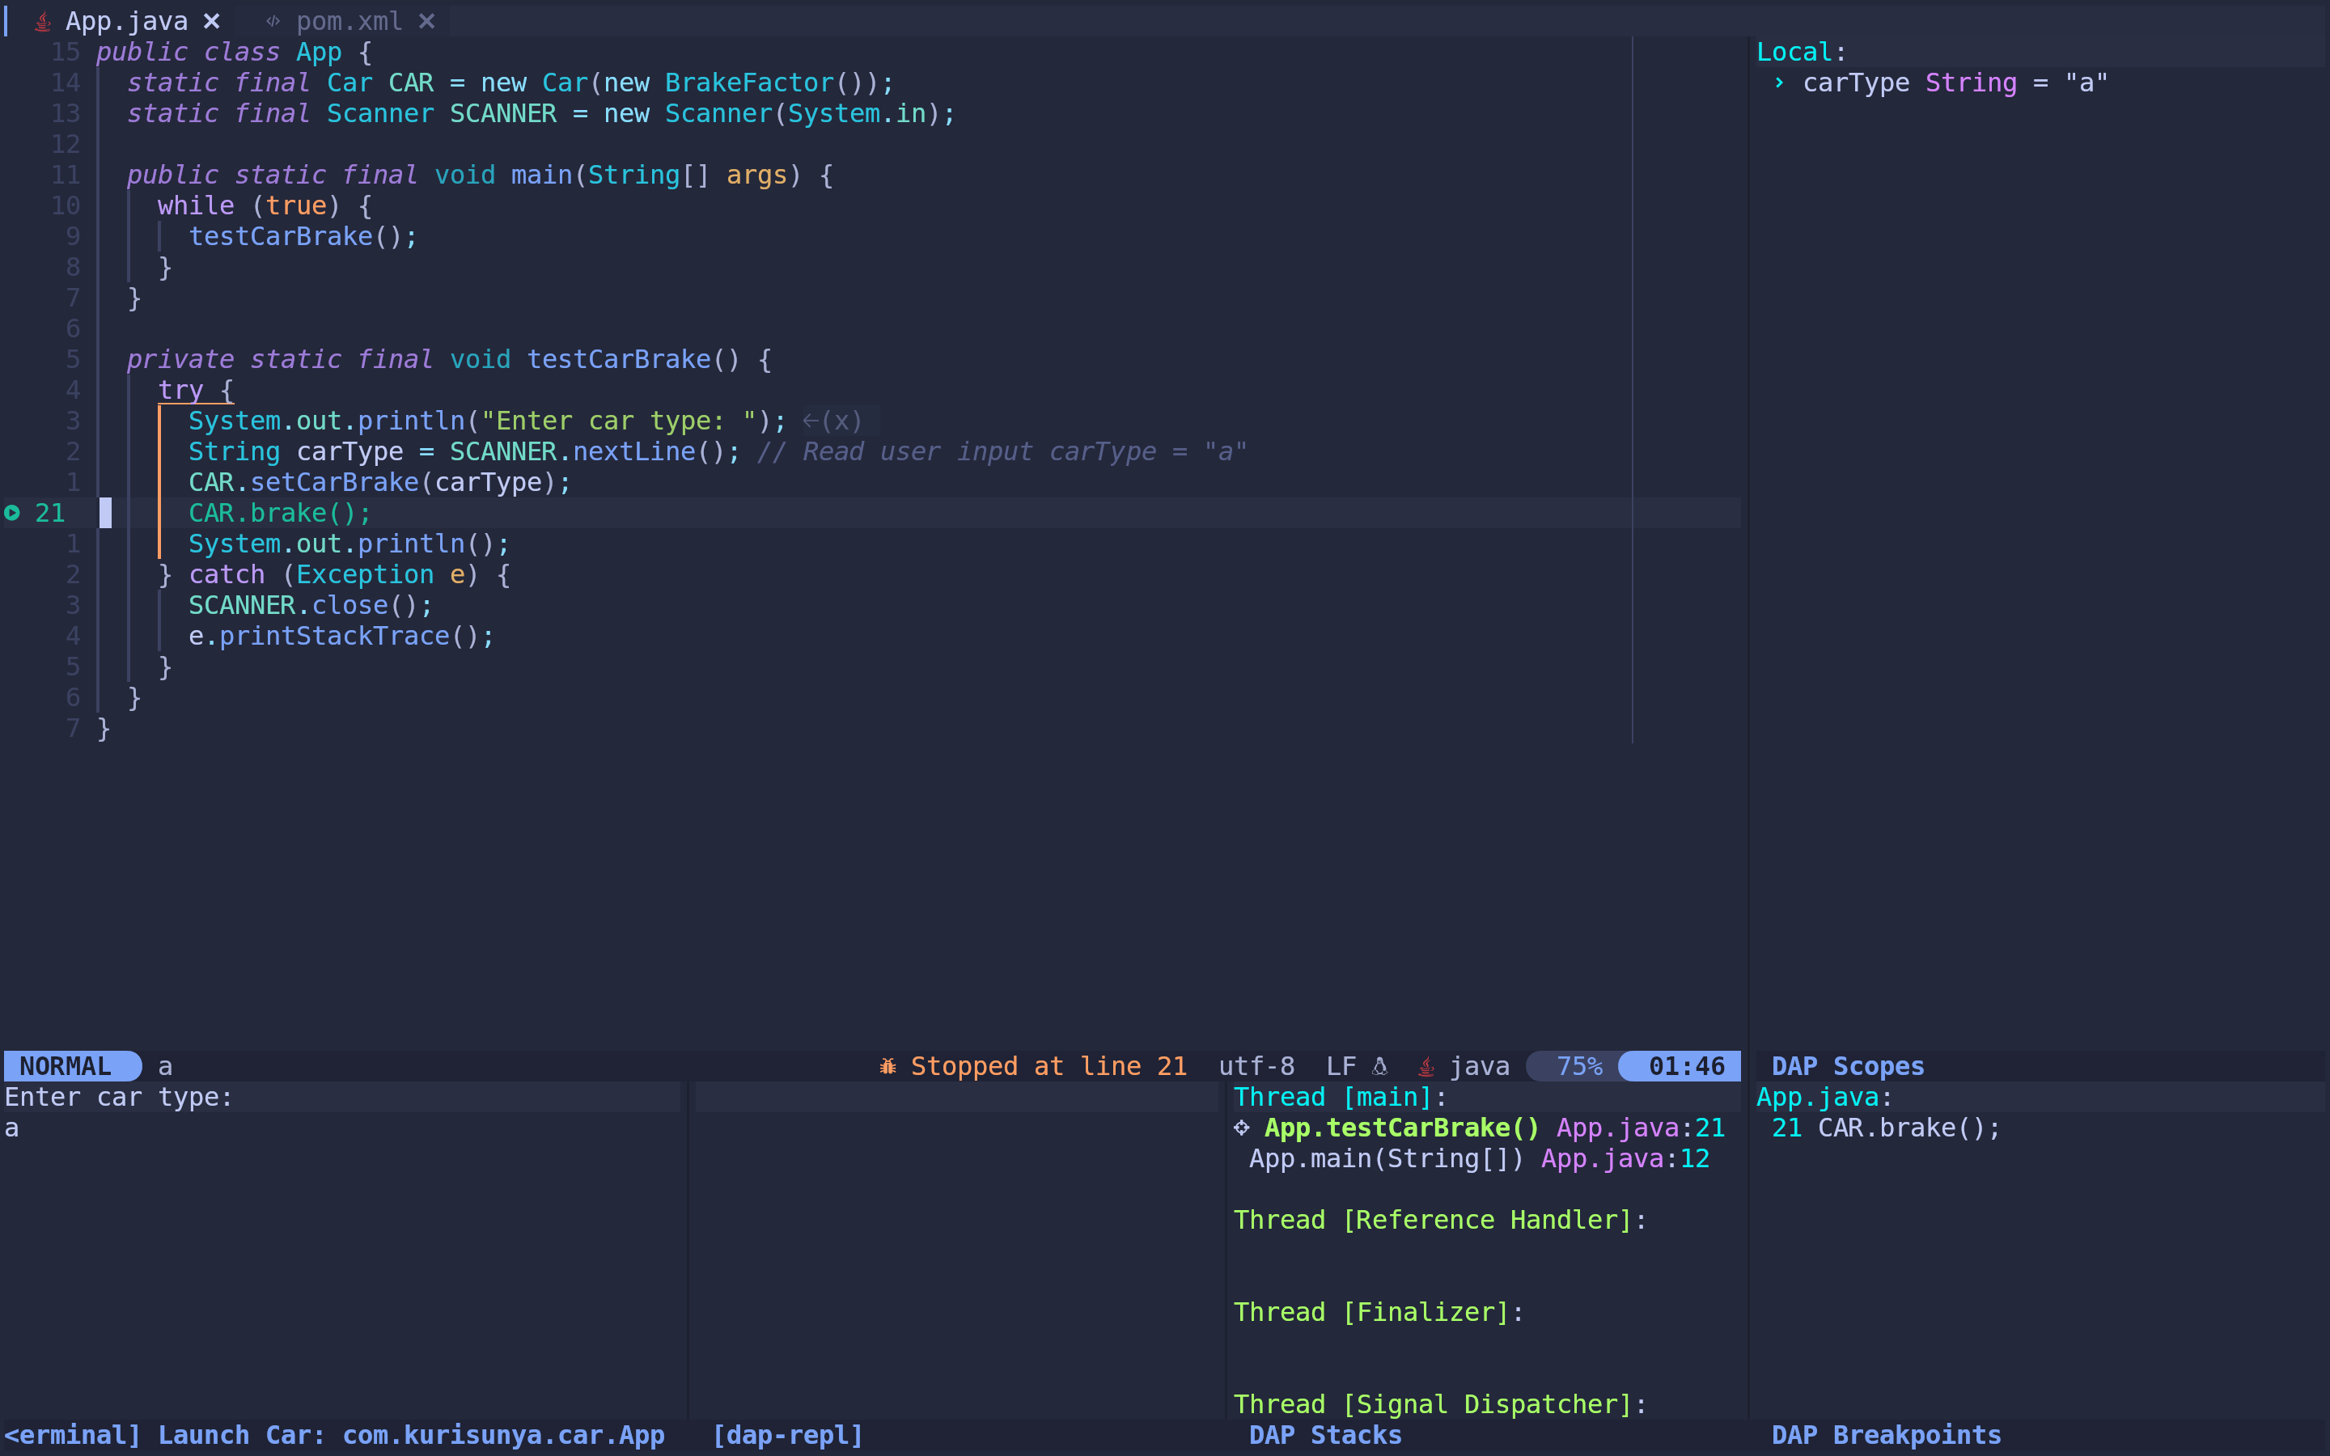Click 'public class App' declaration
The image size is (2330, 1456).
(219, 52)
